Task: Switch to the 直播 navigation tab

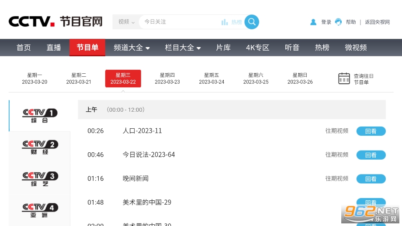Action: tap(54, 48)
